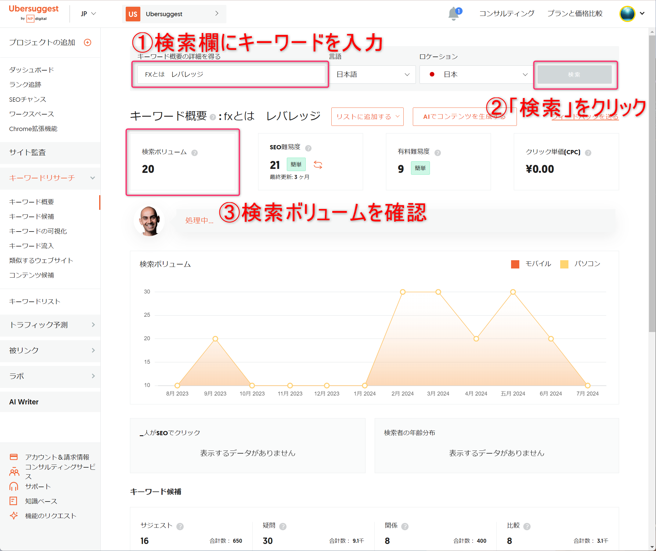This screenshot has height=551, width=656.
Task: Toggle パソコン legend in the chart
Action: [580, 264]
